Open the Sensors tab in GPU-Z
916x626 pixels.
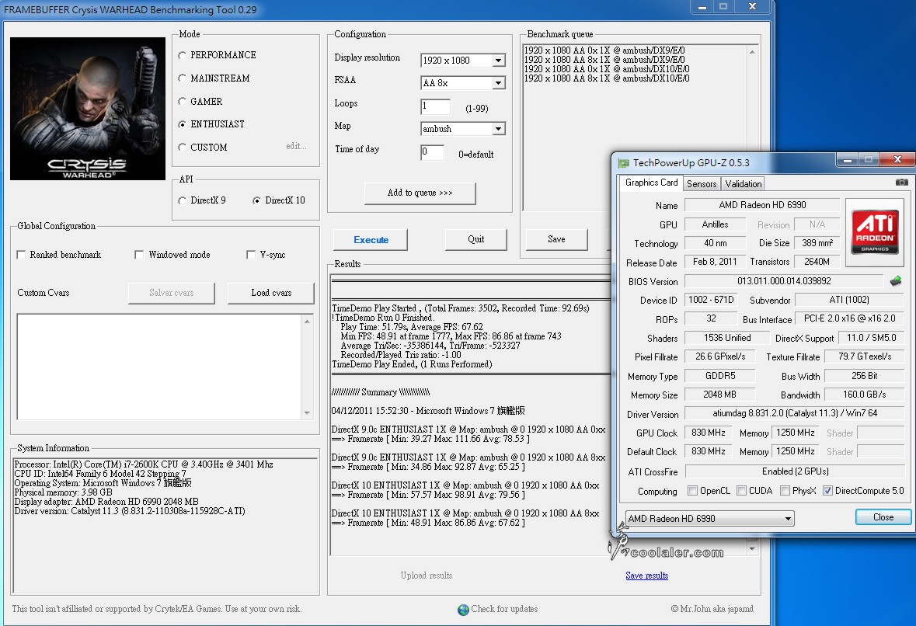(x=702, y=184)
